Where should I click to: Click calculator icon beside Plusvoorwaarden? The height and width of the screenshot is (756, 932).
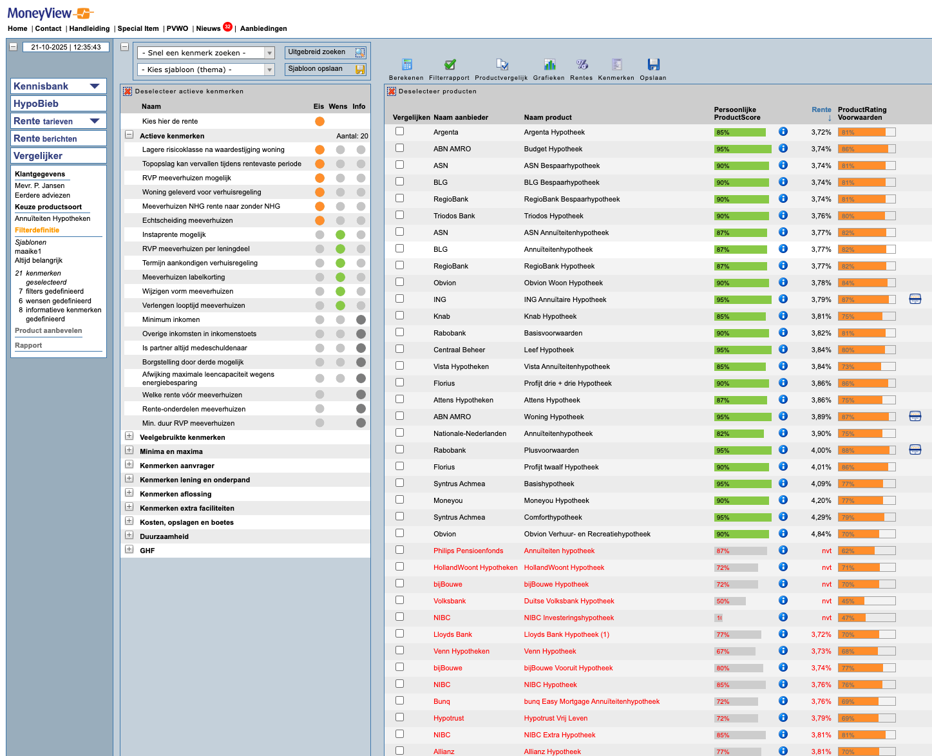pos(915,449)
